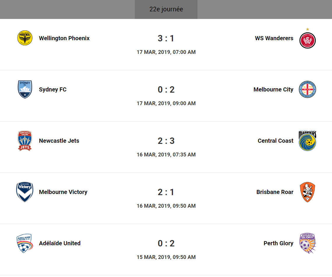
Task: Click the 3 : 1 match score
Action: tap(166, 38)
